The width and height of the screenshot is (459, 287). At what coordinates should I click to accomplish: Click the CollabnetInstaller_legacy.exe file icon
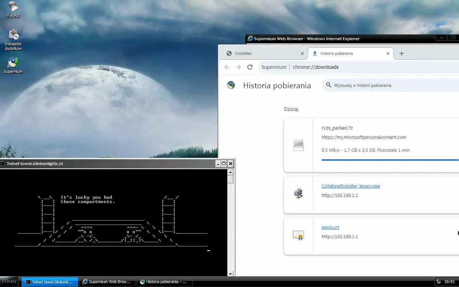(298, 194)
